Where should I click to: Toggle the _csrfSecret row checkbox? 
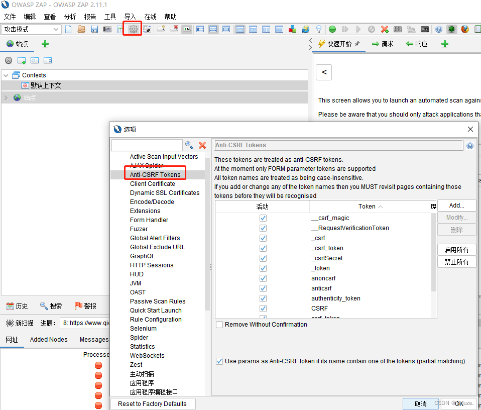(x=263, y=258)
